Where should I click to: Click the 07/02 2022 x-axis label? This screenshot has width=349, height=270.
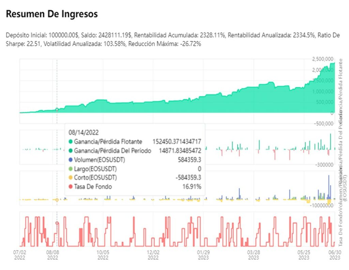(19, 255)
